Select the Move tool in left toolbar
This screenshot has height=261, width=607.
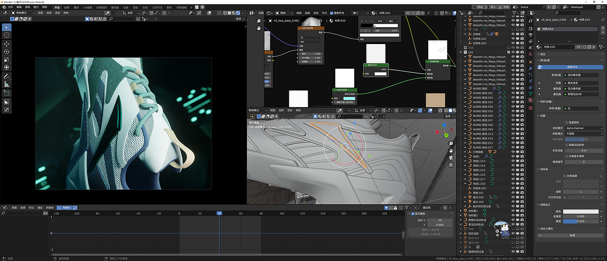click(x=7, y=44)
